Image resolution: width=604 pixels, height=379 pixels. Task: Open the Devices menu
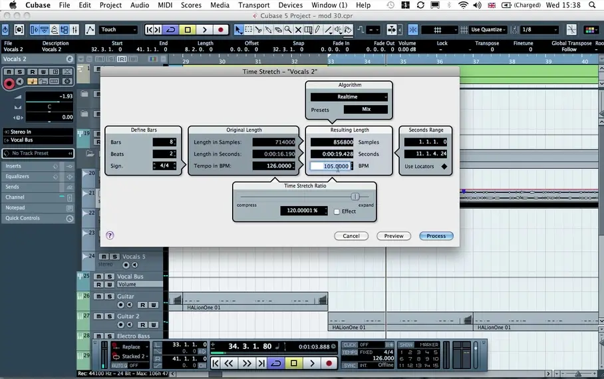(290, 5)
